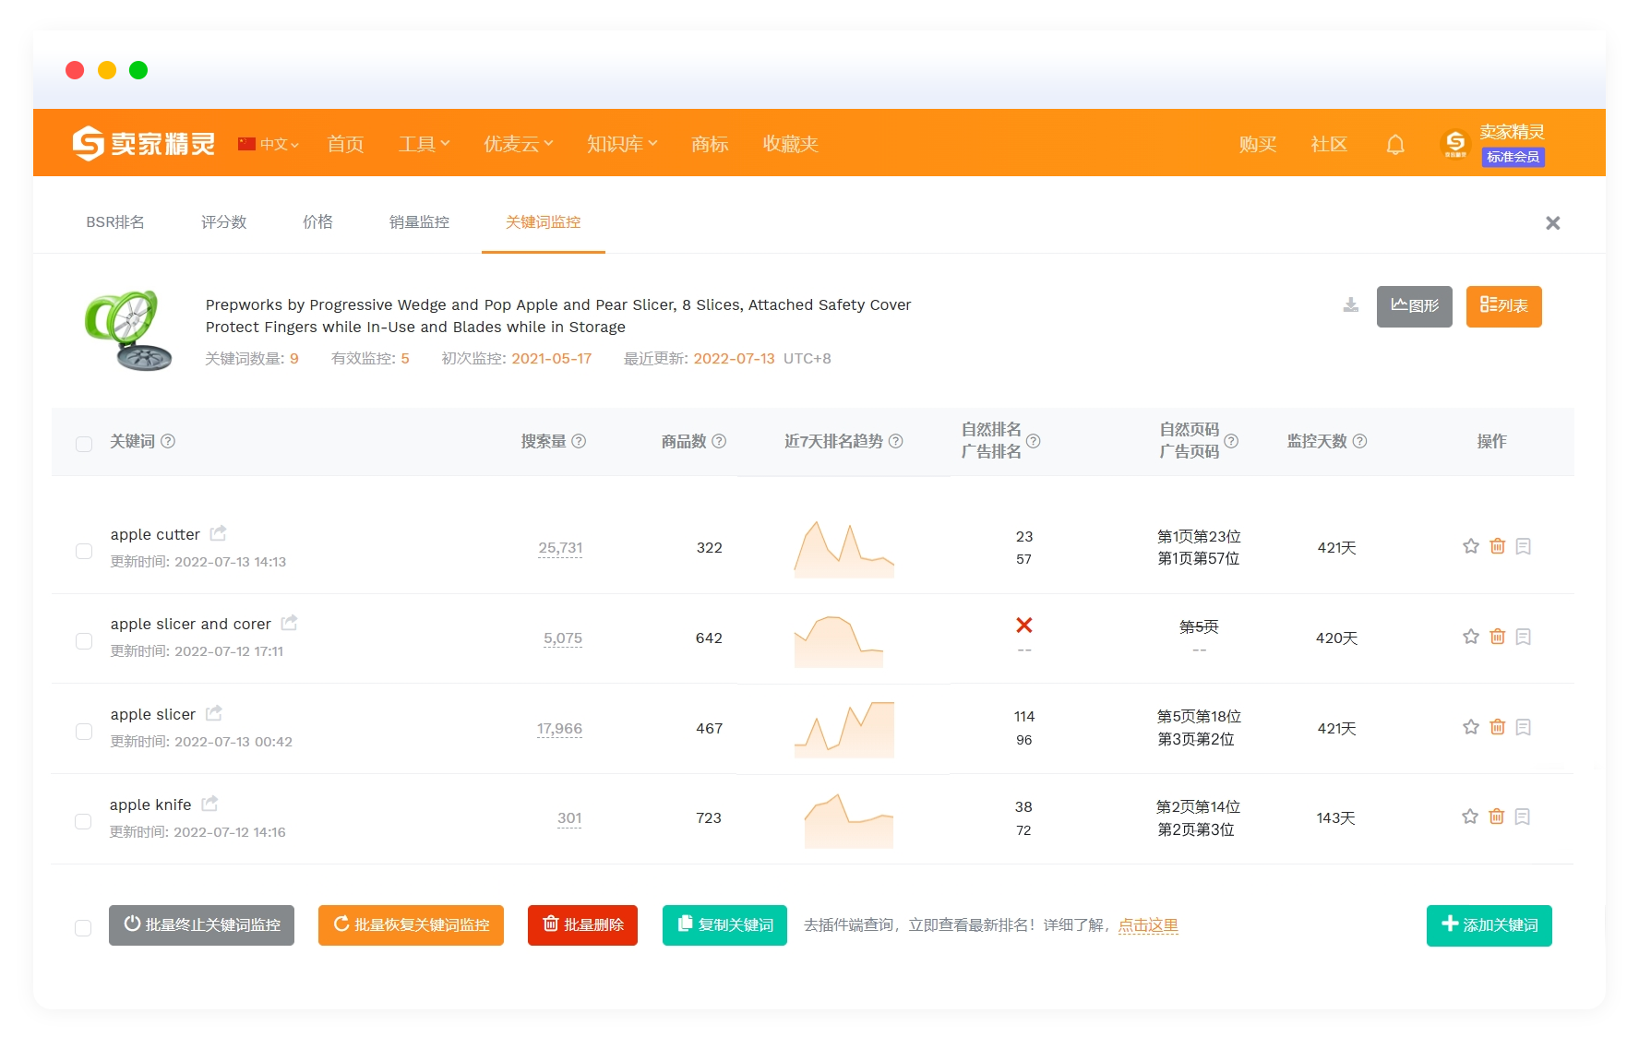Screen dimensions: 1639x1061
Task: Check the apple knife row checkbox
Action: (83, 821)
